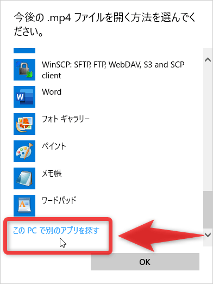213x284 pixels.
Task: Click the 'WinSCP: SFTP, FTP, WebDAV, S3 and SCP client' label
Action: (113, 70)
